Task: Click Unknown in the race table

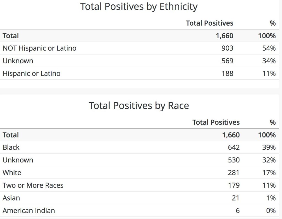Action: (x=18, y=160)
